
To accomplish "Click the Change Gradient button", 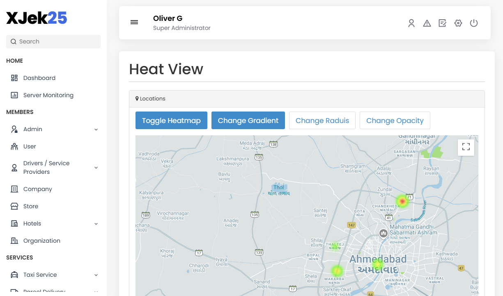I will [248, 121].
